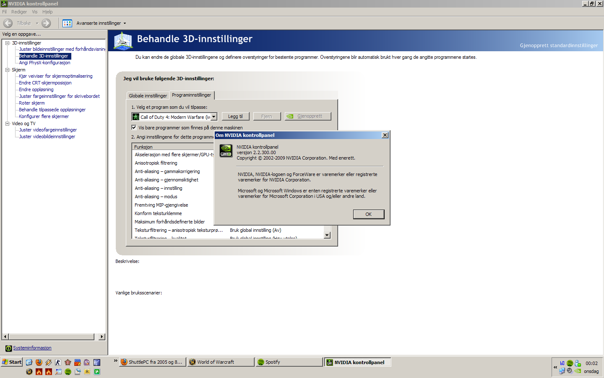This screenshot has height=378, width=604.
Task: Click the Systeminformasjon icon
Action: point(8,348)
